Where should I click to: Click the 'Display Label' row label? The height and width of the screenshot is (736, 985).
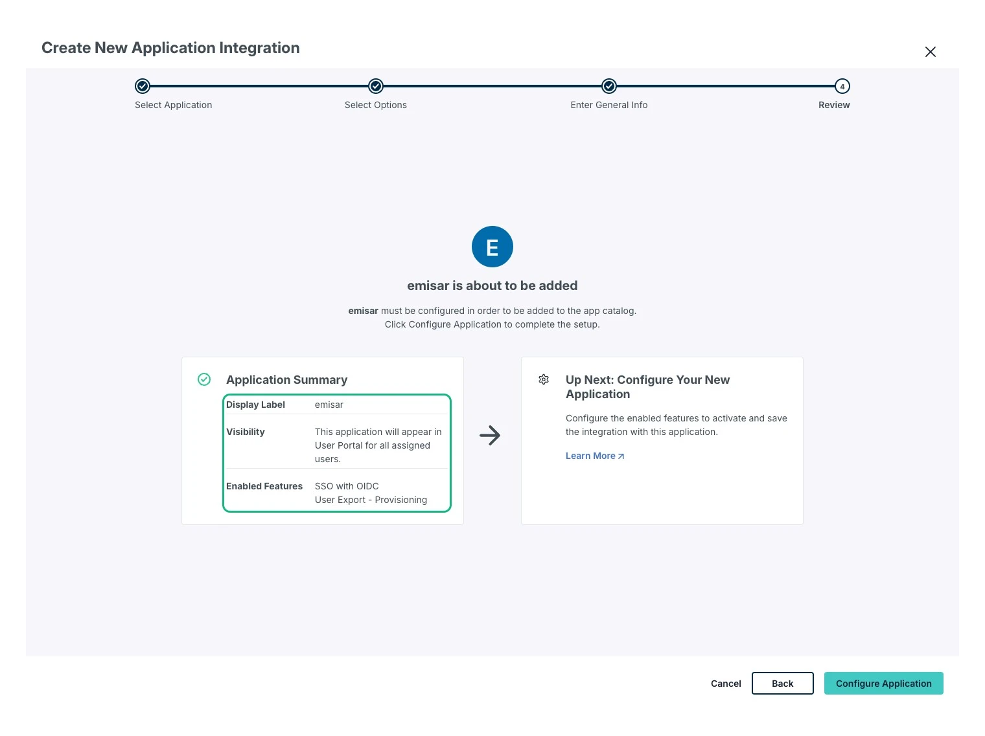(x=255, y=405)
